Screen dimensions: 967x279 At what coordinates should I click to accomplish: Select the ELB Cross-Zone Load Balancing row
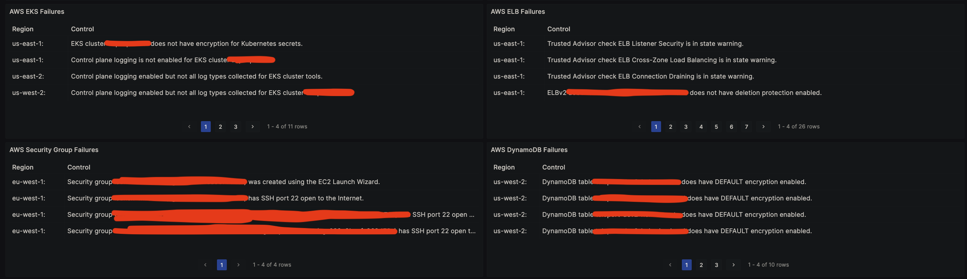[661, 60]
